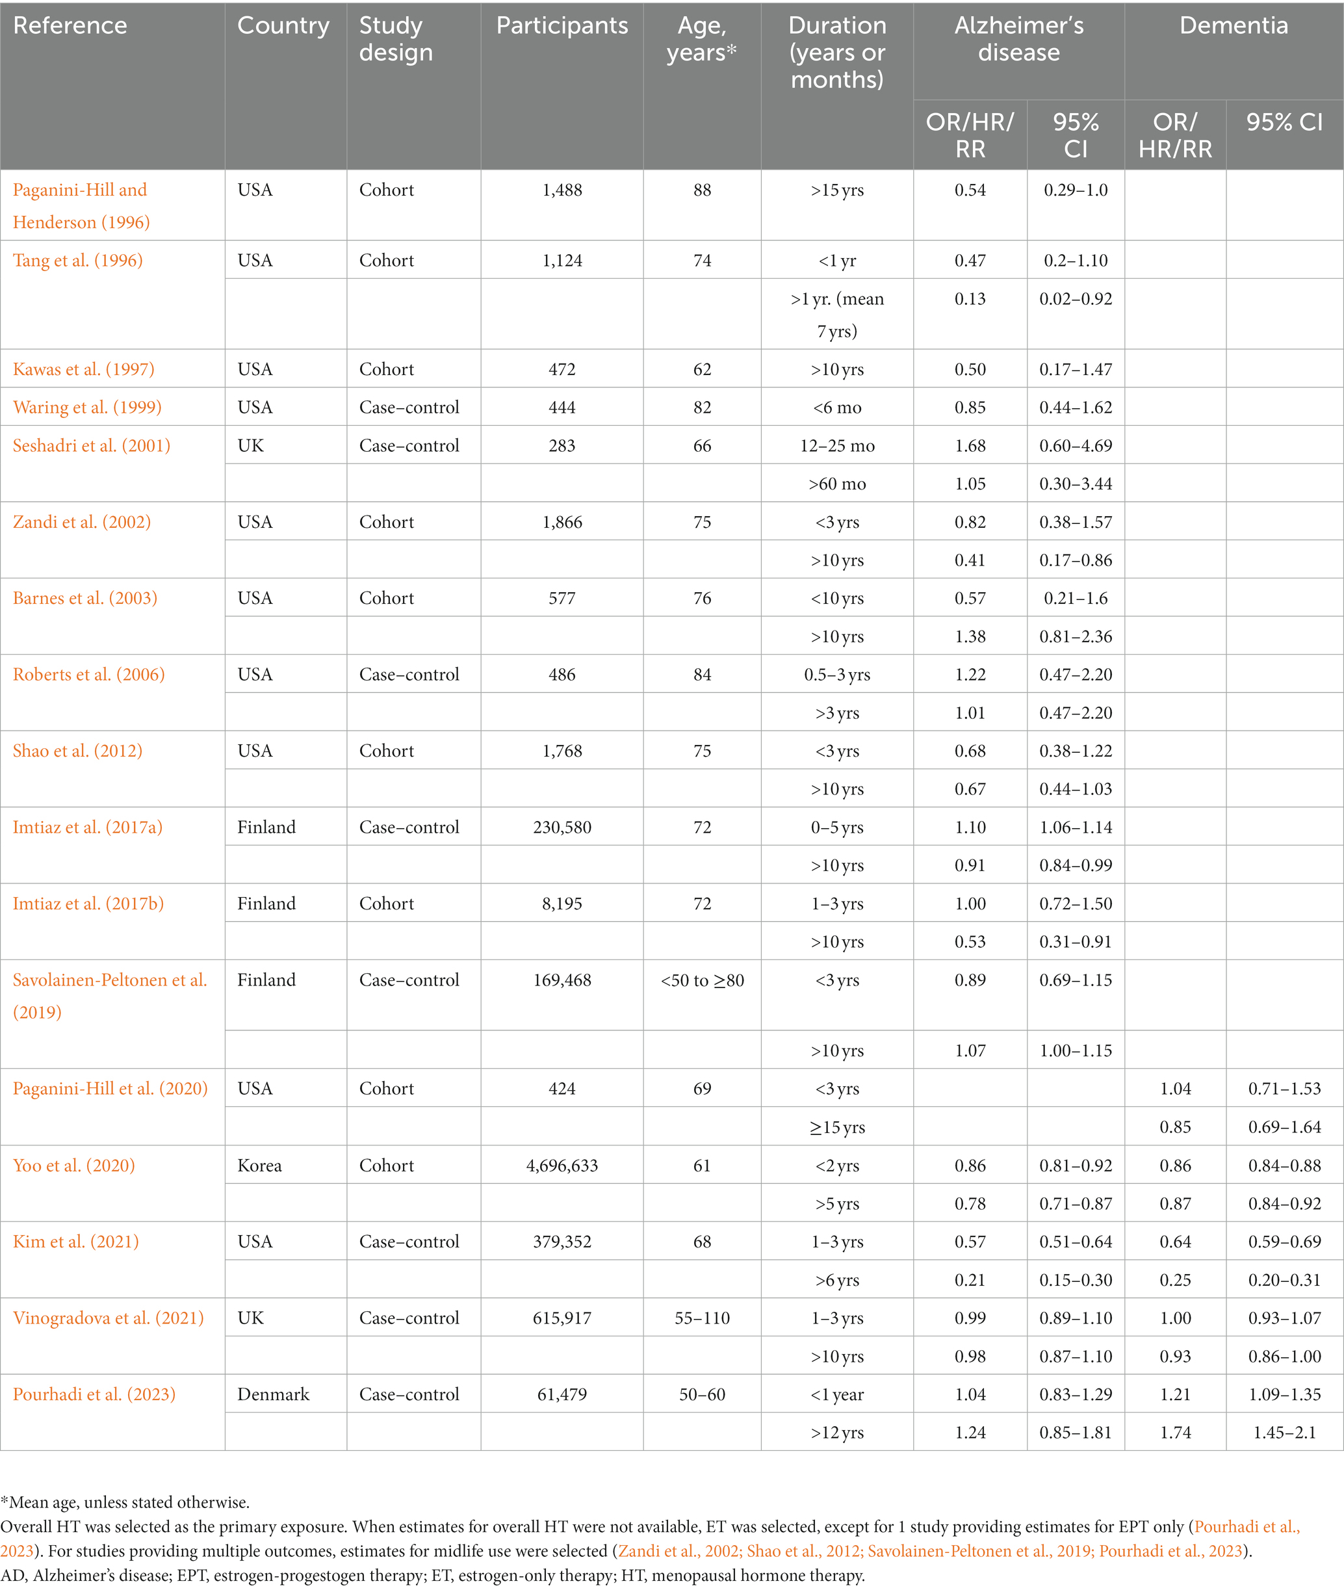Open the Imtiaz et al. (2017b) reference
The width and height of the screenshot is (1344, 1590).
(88, 904)
